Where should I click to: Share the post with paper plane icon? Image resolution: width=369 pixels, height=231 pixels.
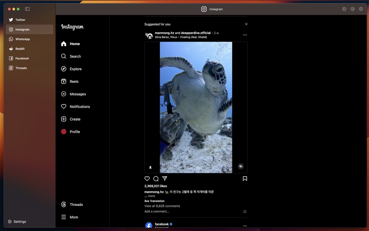click(x=165, y=178)
